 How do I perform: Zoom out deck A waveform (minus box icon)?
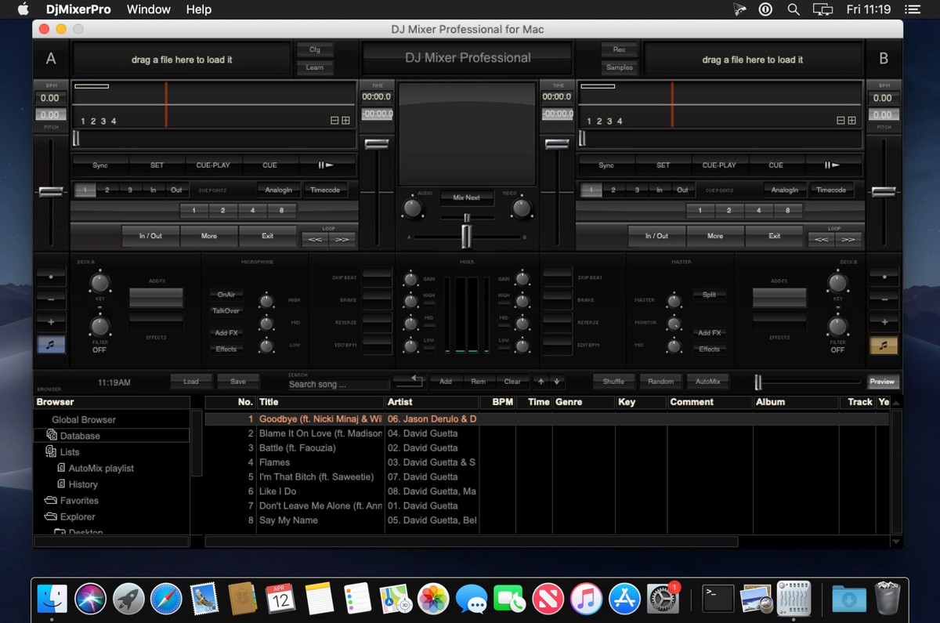click(335, 121)
